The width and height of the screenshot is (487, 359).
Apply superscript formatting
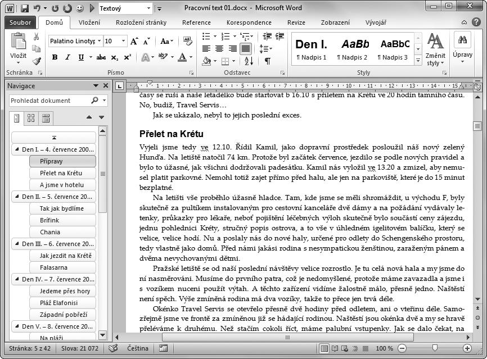coord(127,57)
